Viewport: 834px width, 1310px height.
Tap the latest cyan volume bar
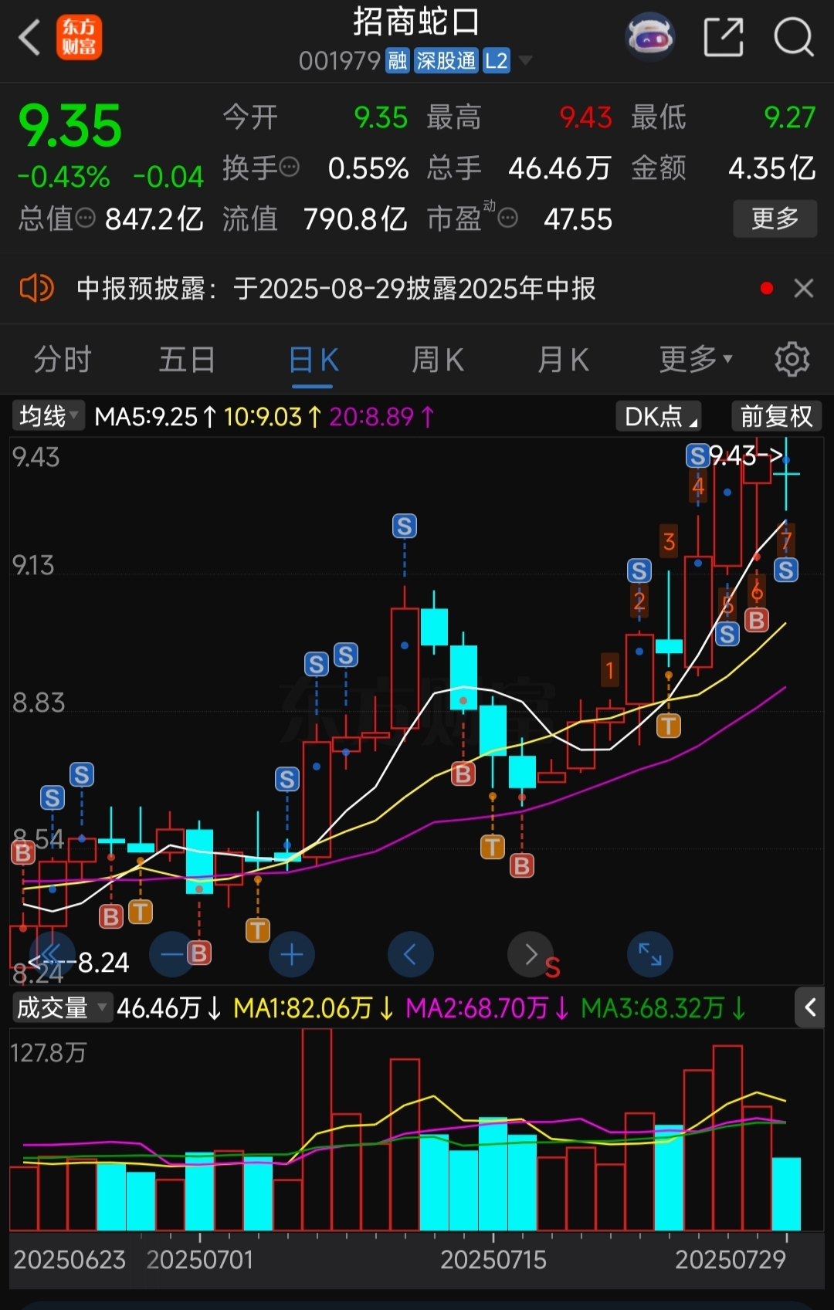[x=786, y=1193]
